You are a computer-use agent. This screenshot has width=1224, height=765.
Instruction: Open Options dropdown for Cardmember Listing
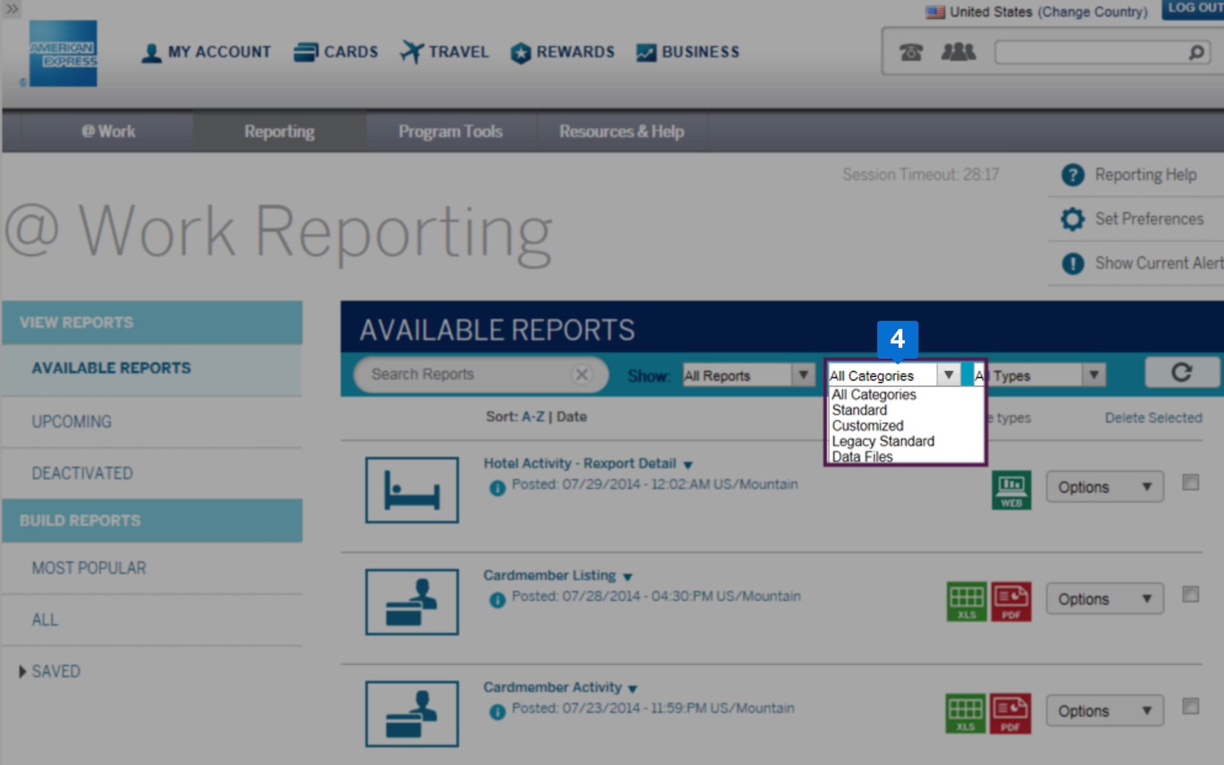point(1104,599)
